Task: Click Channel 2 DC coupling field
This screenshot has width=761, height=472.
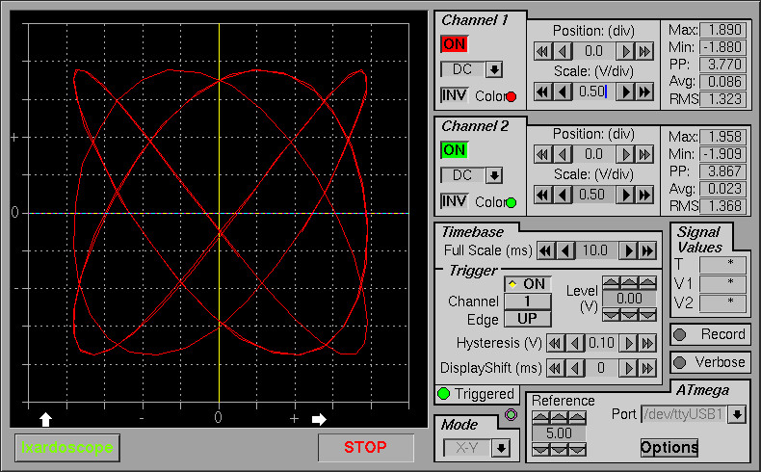Action: (x=462, y=175)
